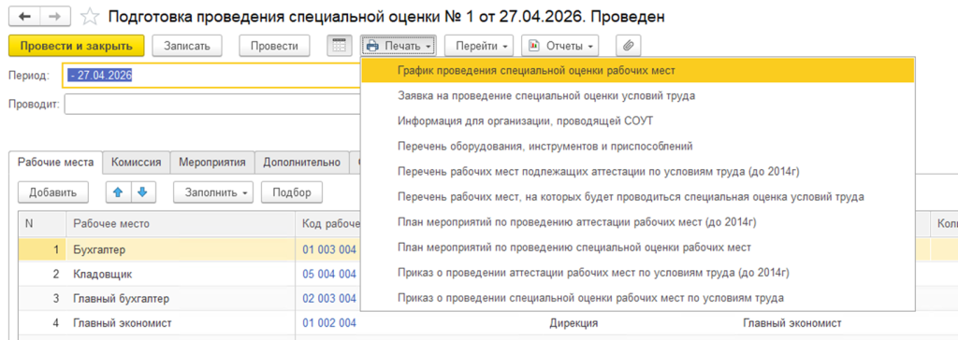Click the Дирекция cell
The width and height of the screenshot is (958, 340).
point(573,323)
